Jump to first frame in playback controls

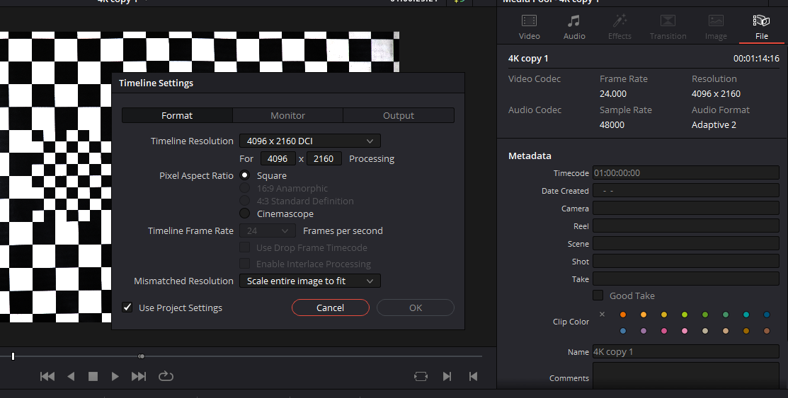[x=47, y=377]
